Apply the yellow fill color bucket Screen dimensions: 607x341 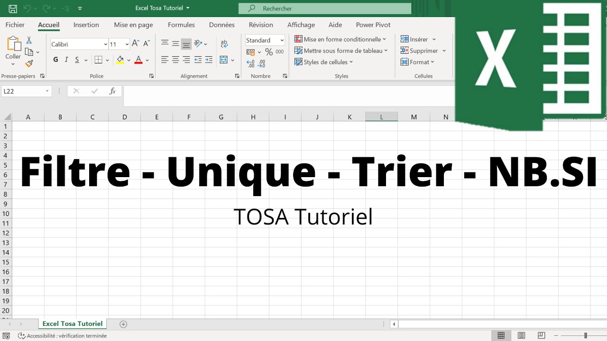(120, 60)
